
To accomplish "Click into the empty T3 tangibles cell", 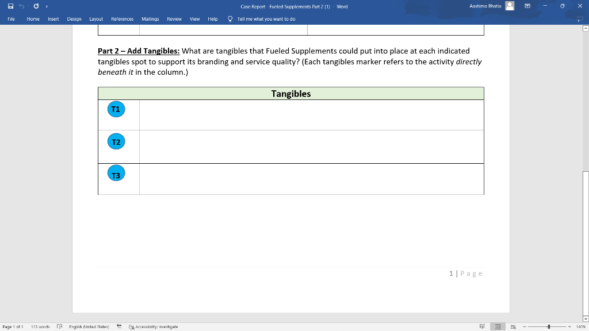I will 311,179.
